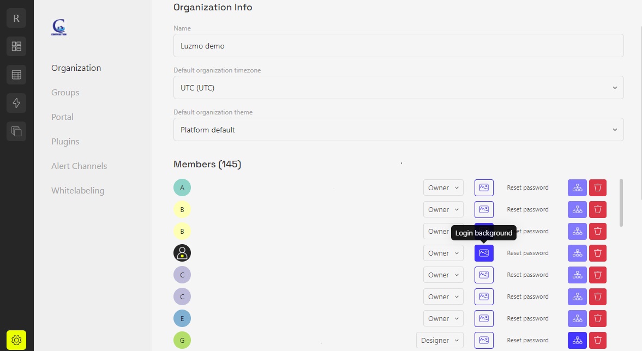Click the highlighted login background icon under the tooltip
This screenshot has width=642, height=351.
pos(484,253)
